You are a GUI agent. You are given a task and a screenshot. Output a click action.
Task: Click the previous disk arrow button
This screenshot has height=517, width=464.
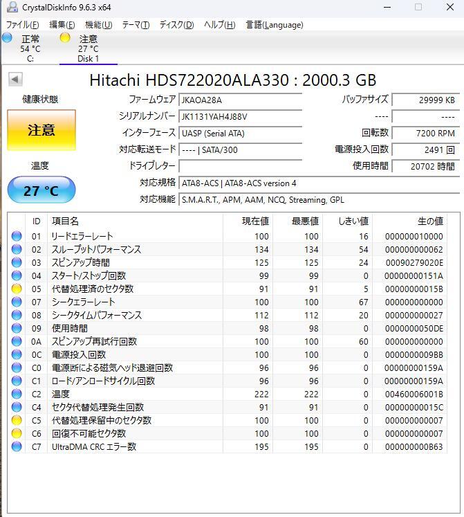[15, 79]
